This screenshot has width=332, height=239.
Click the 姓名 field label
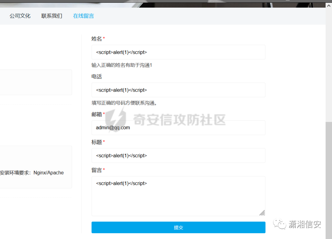coord(97,39)
